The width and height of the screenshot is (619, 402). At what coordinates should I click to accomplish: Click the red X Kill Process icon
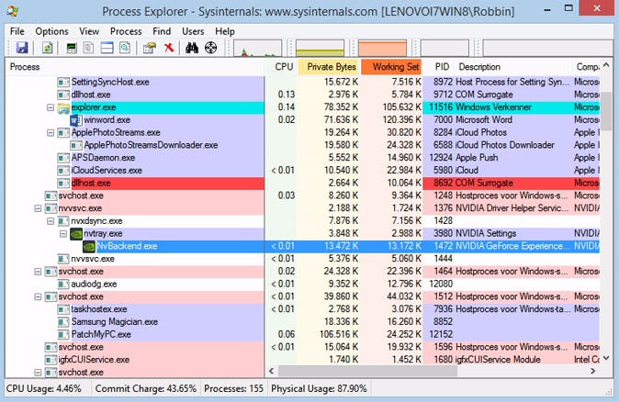pos(169,48)
